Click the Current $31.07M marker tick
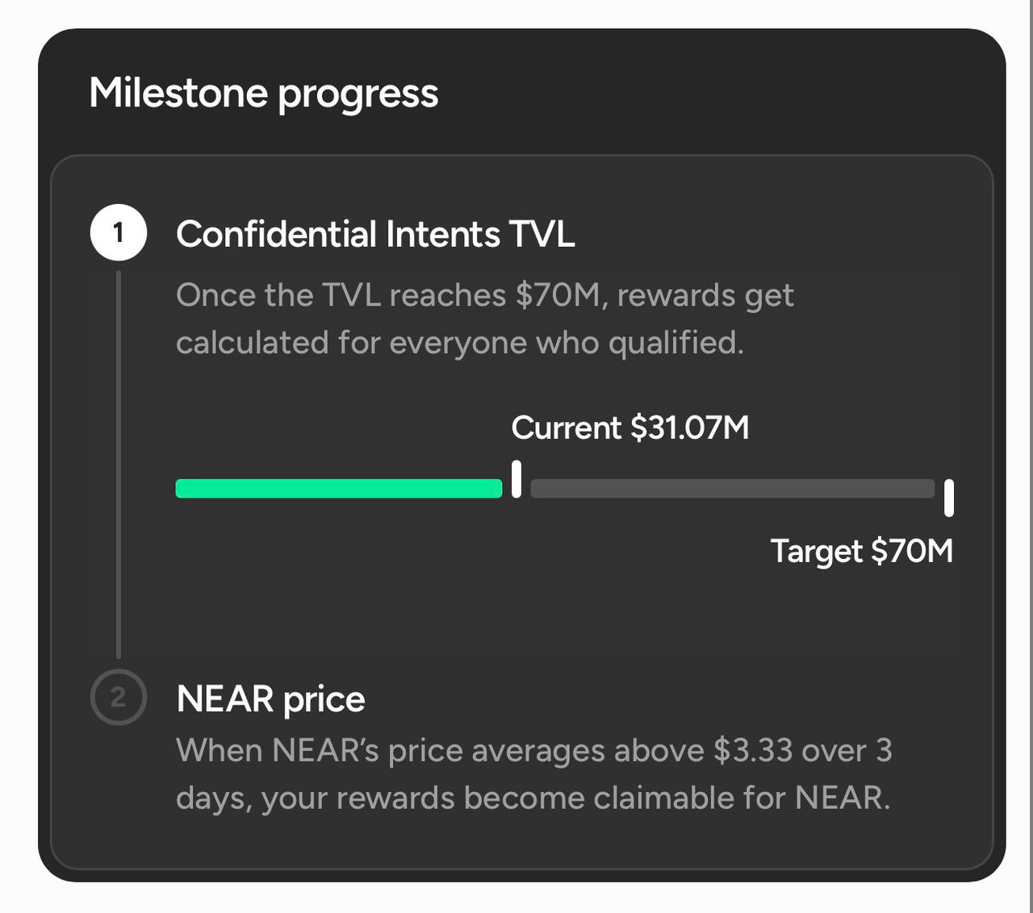This screenshot has width=1033, height=913. pos(516,479)
